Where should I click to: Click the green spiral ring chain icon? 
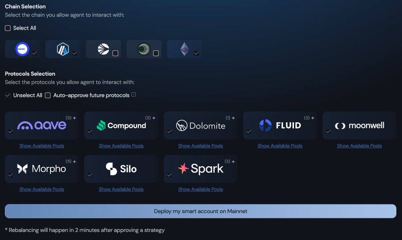click(144, 49)
